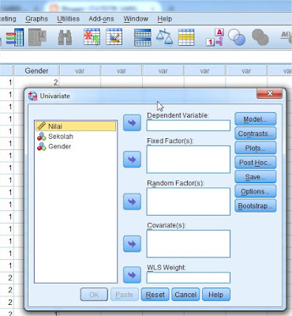292x316 pixels.
Task: Click arrow to move to Random Factor(s)
Action: click(132, 201)
